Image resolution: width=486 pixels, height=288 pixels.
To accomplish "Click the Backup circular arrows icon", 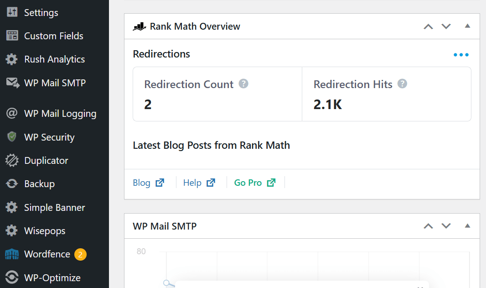I will (x=12, y=184).
